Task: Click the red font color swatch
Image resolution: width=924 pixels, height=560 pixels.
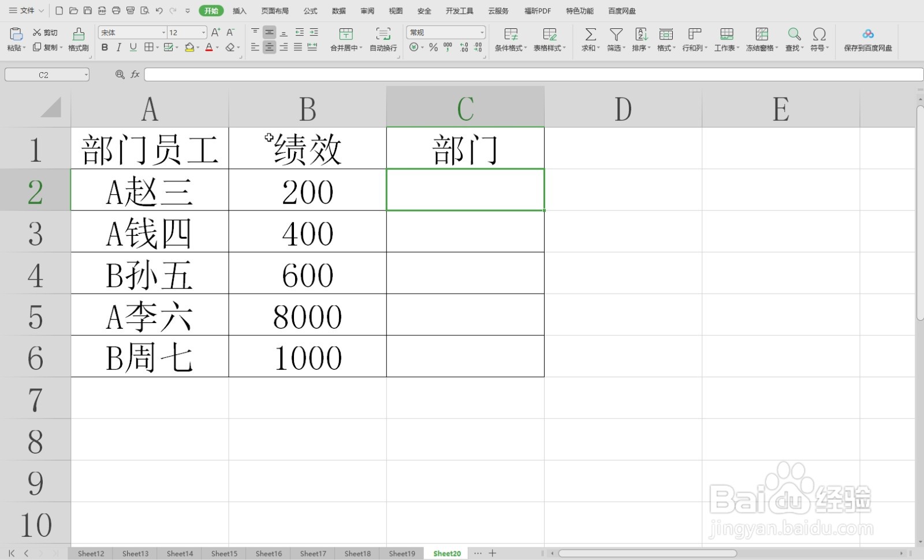Action: click(209, 47)
